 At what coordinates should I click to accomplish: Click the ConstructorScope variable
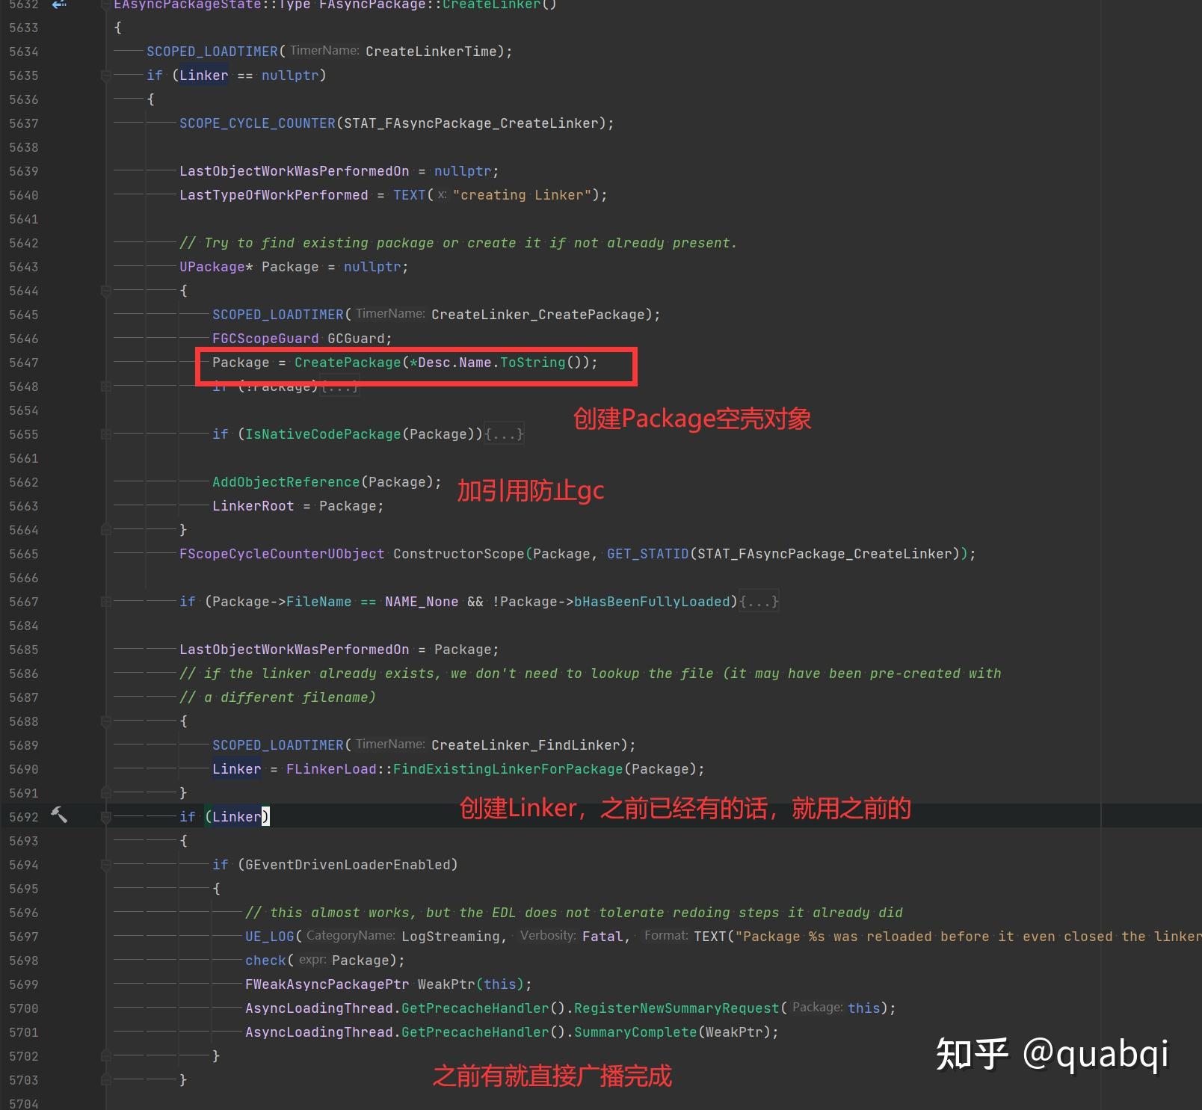(459, 554)
